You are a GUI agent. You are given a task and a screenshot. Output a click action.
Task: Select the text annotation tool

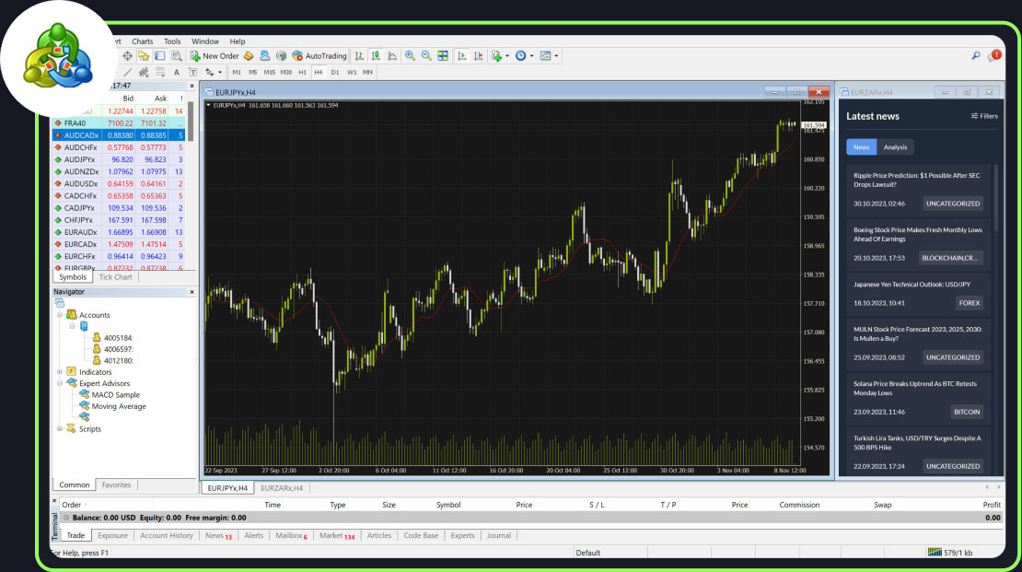[177, 71]
